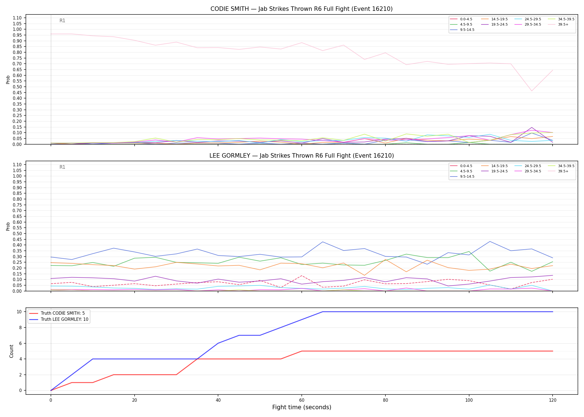
Task: Click the x-axis tick label '60'
Action: point(302,400)
